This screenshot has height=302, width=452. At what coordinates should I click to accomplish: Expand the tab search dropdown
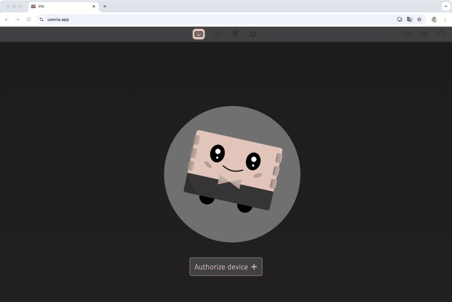pos(446,6)
